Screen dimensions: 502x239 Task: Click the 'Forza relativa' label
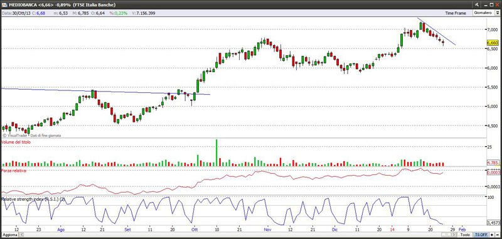(14, 171)
